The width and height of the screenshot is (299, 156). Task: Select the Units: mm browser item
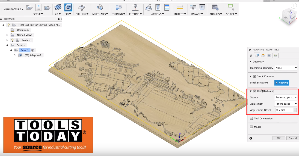[23, 30]
